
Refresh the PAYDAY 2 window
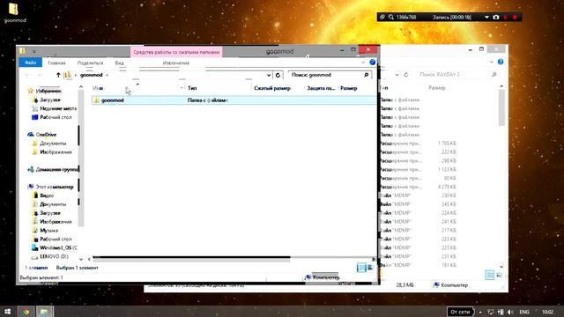pos(405,75)
